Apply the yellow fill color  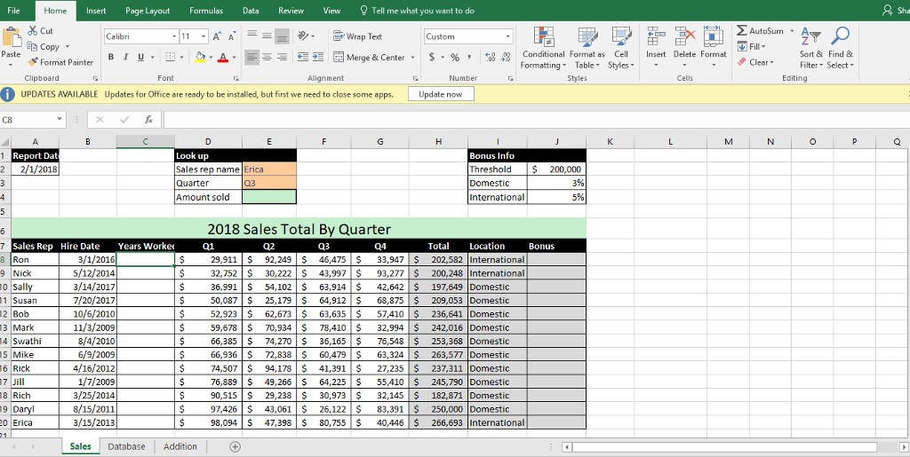pos(202,58)
